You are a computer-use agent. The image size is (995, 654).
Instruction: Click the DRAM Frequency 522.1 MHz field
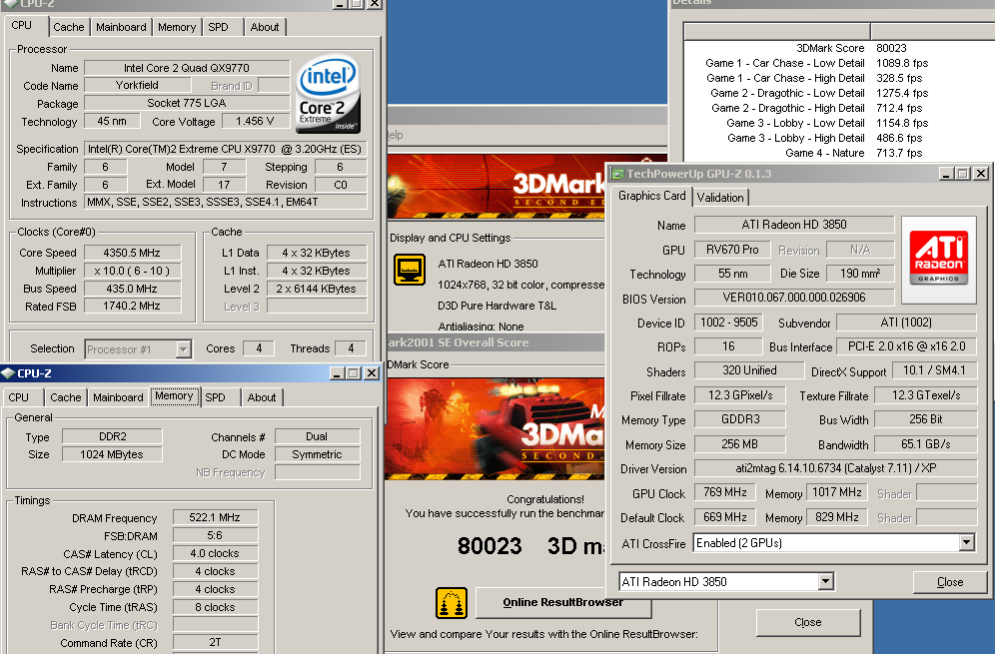click(215, 517)
